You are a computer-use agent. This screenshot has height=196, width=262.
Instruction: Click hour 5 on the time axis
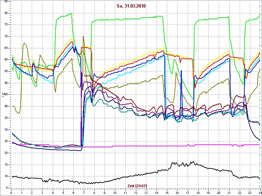tap(63, 192)
